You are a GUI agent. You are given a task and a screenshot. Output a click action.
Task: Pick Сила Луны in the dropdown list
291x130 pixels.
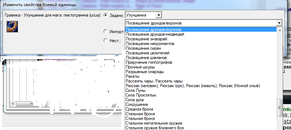[x=201, y=90]
